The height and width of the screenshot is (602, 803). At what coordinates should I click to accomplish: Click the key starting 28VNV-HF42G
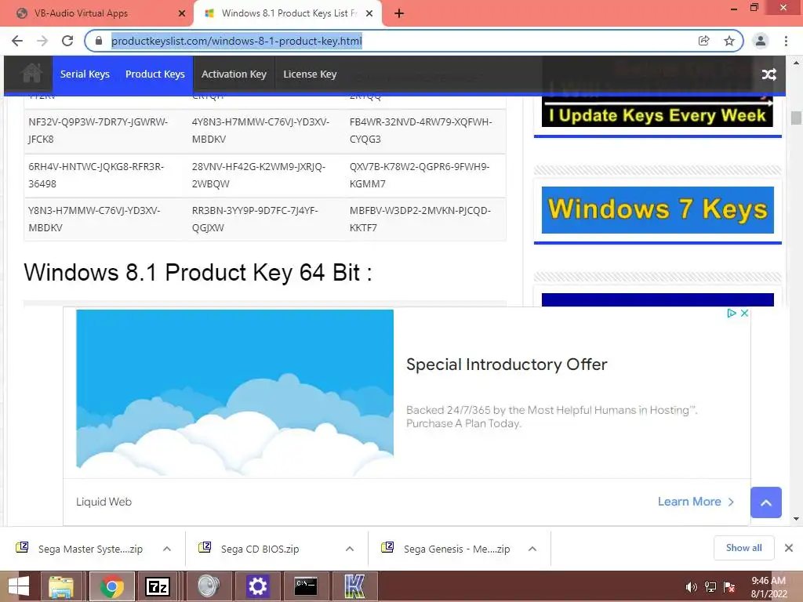pyautogui.click(x=258, y=175)
